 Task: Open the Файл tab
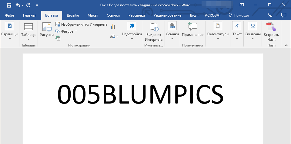(9, 15)
